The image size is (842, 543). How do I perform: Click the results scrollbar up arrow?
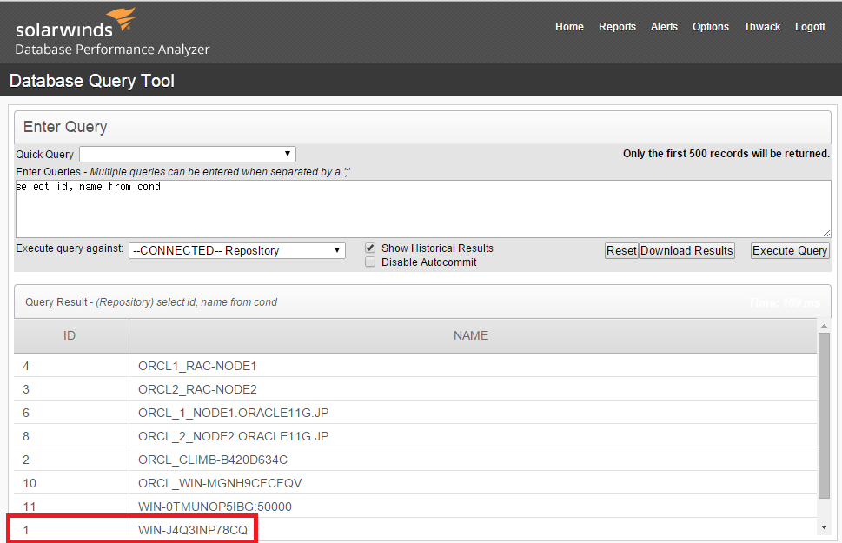click(x=824, y=326)
